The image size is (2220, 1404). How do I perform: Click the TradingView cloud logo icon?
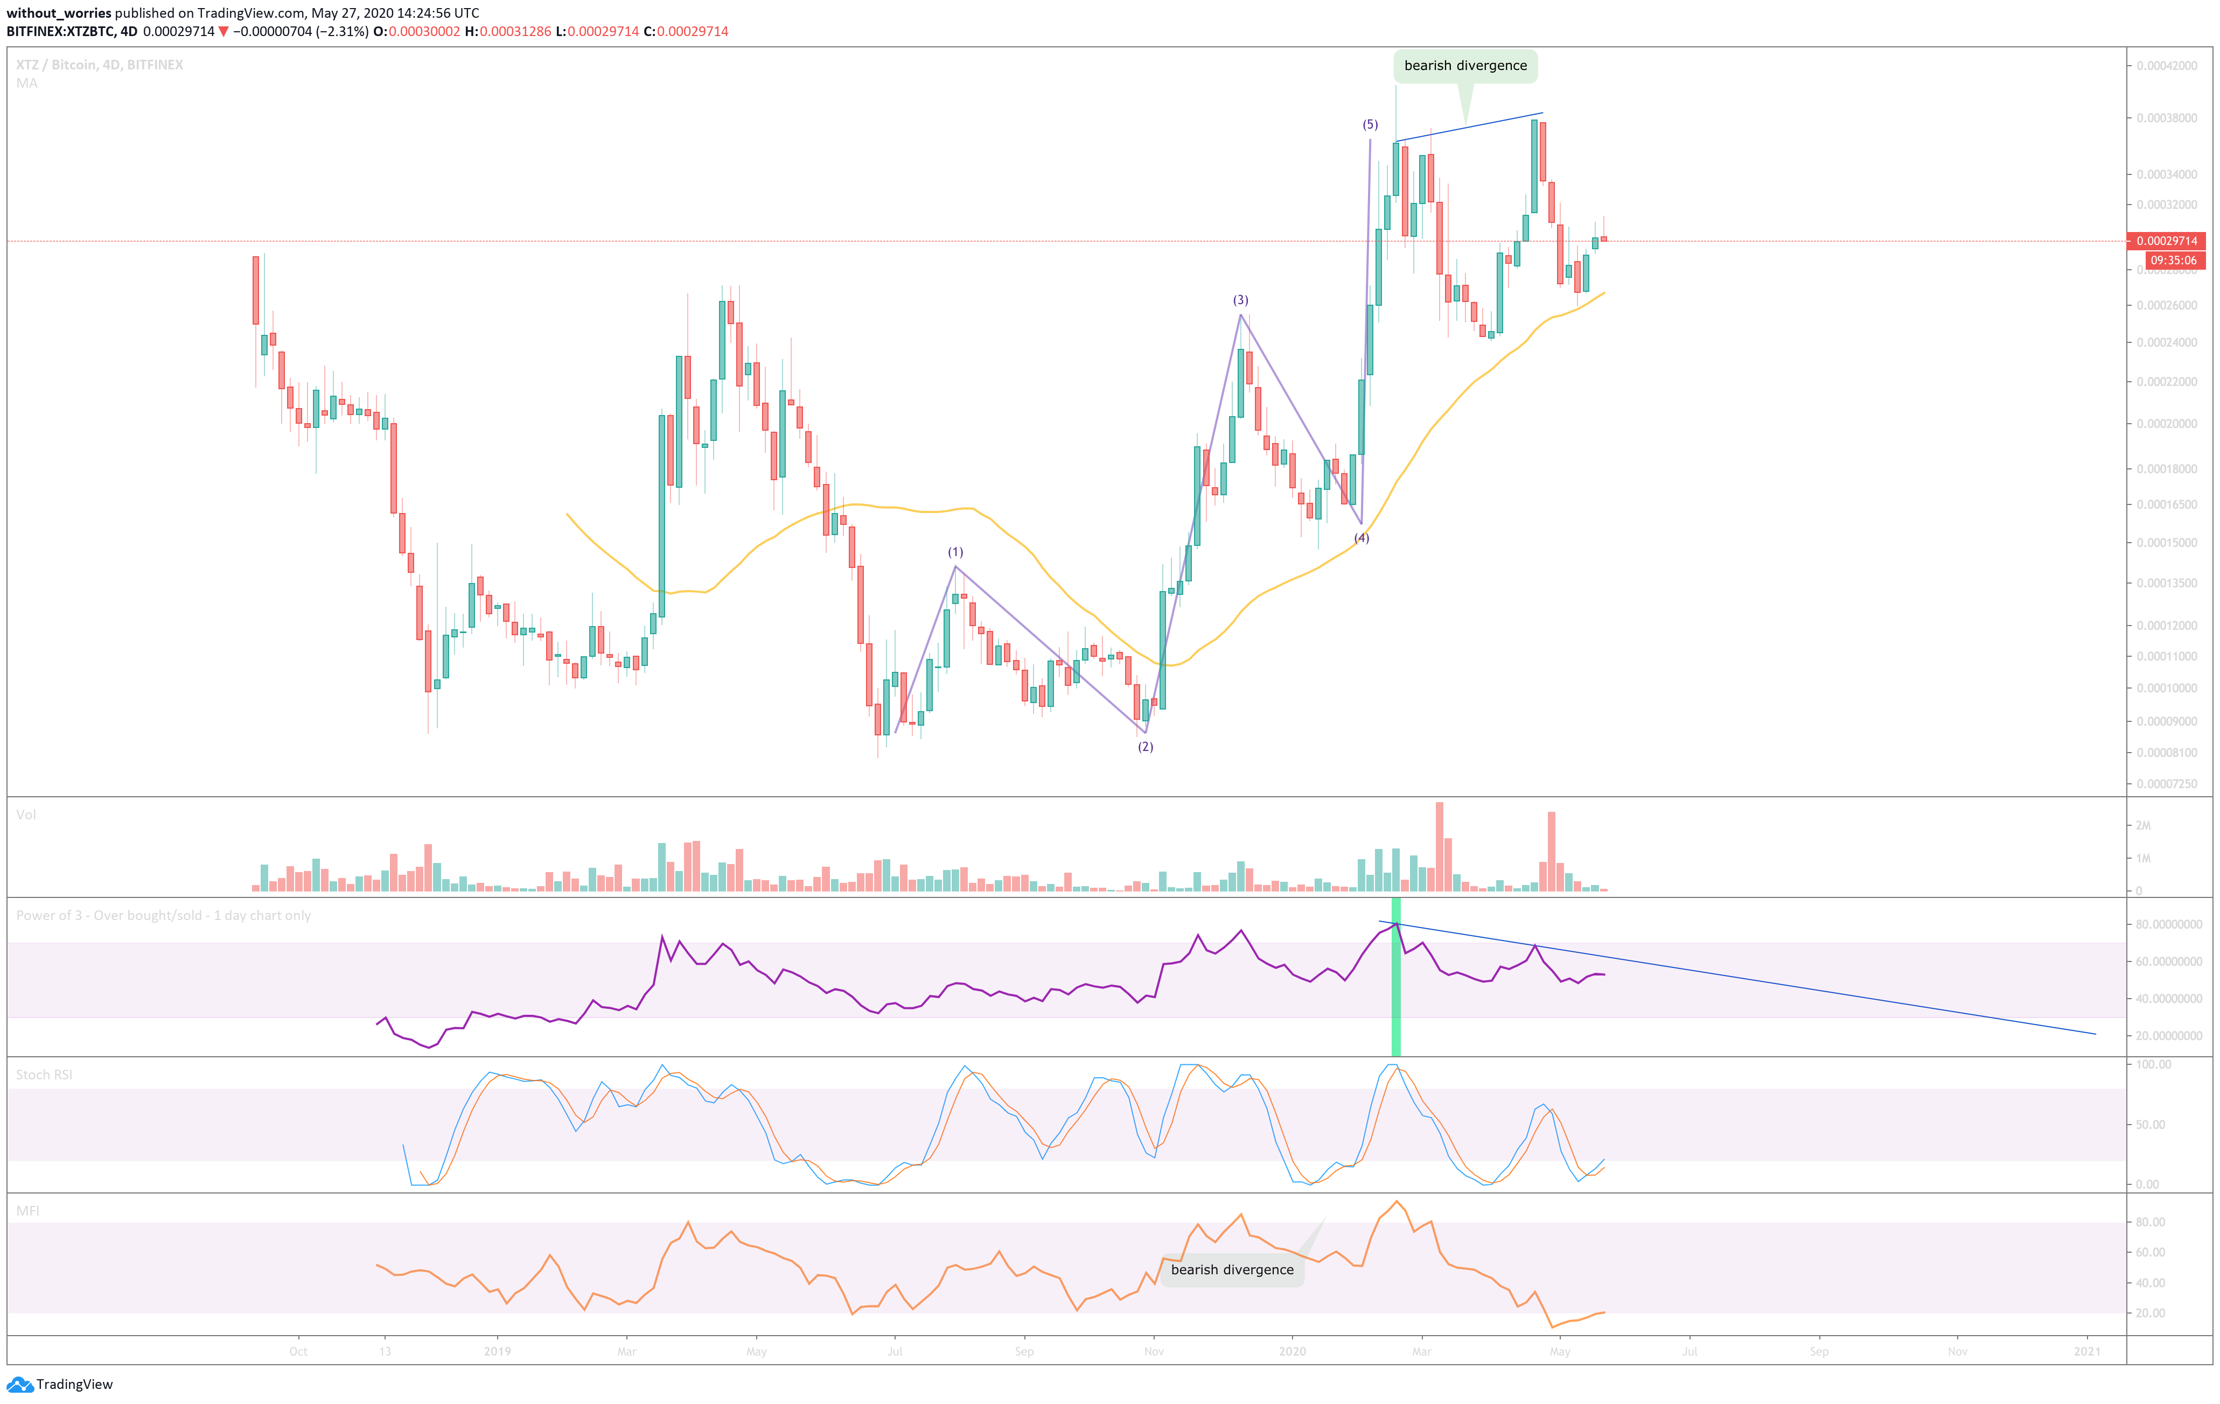click(19, 1384)
